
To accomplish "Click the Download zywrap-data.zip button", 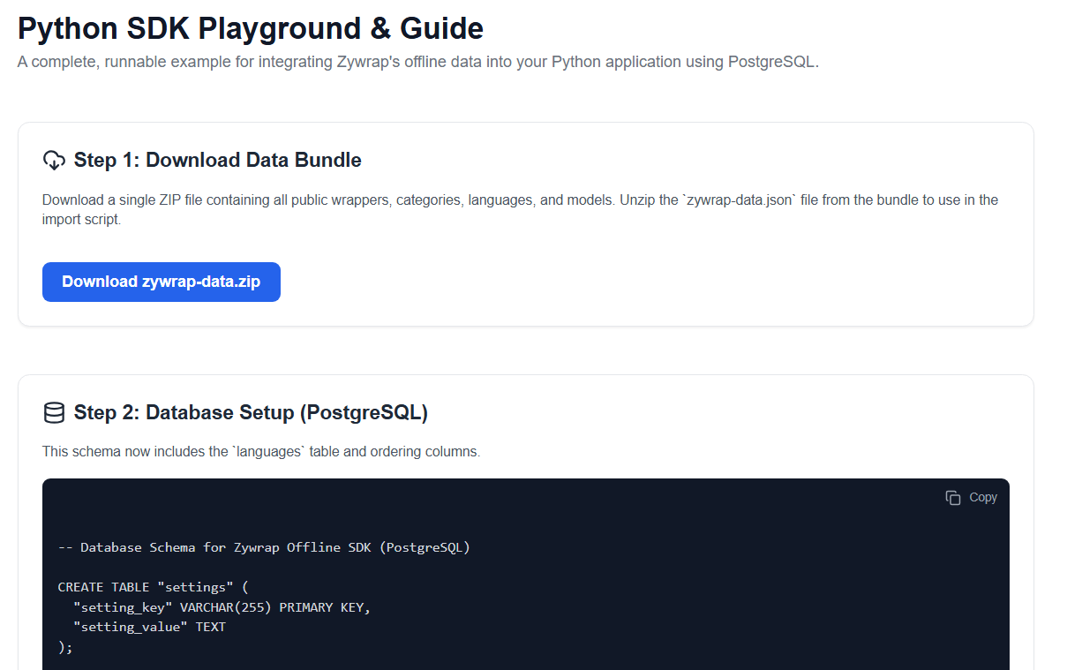I will click(162, 282).
